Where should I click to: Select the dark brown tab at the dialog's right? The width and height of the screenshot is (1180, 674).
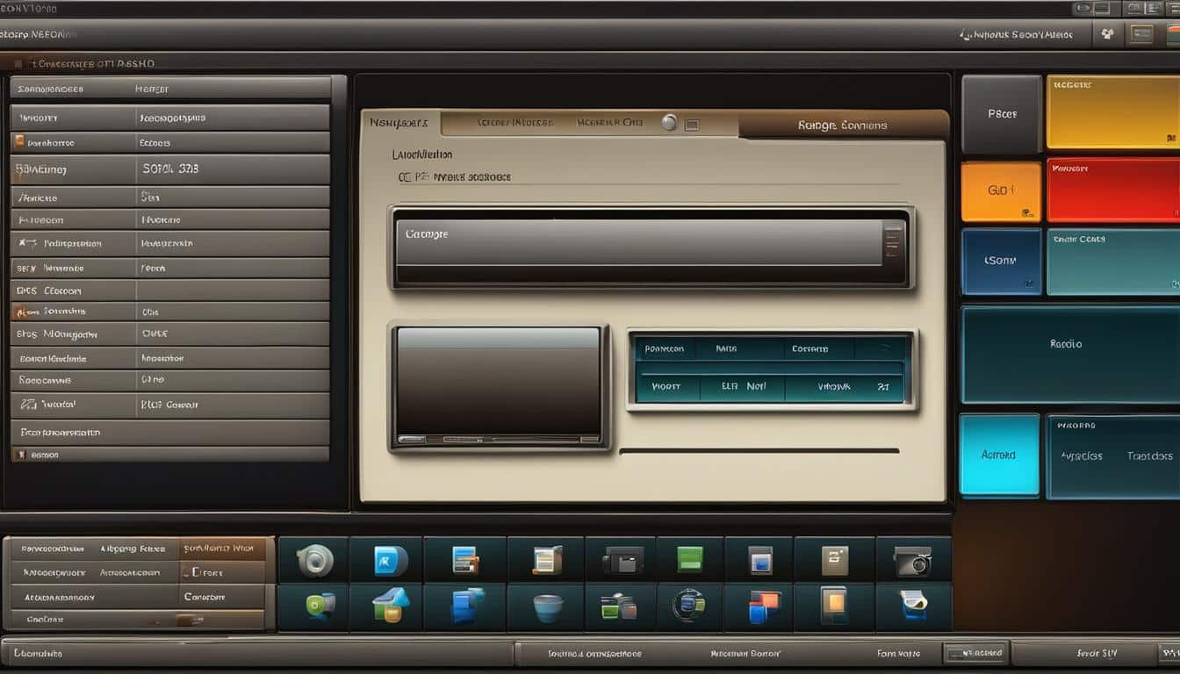(x=841, y=125)
